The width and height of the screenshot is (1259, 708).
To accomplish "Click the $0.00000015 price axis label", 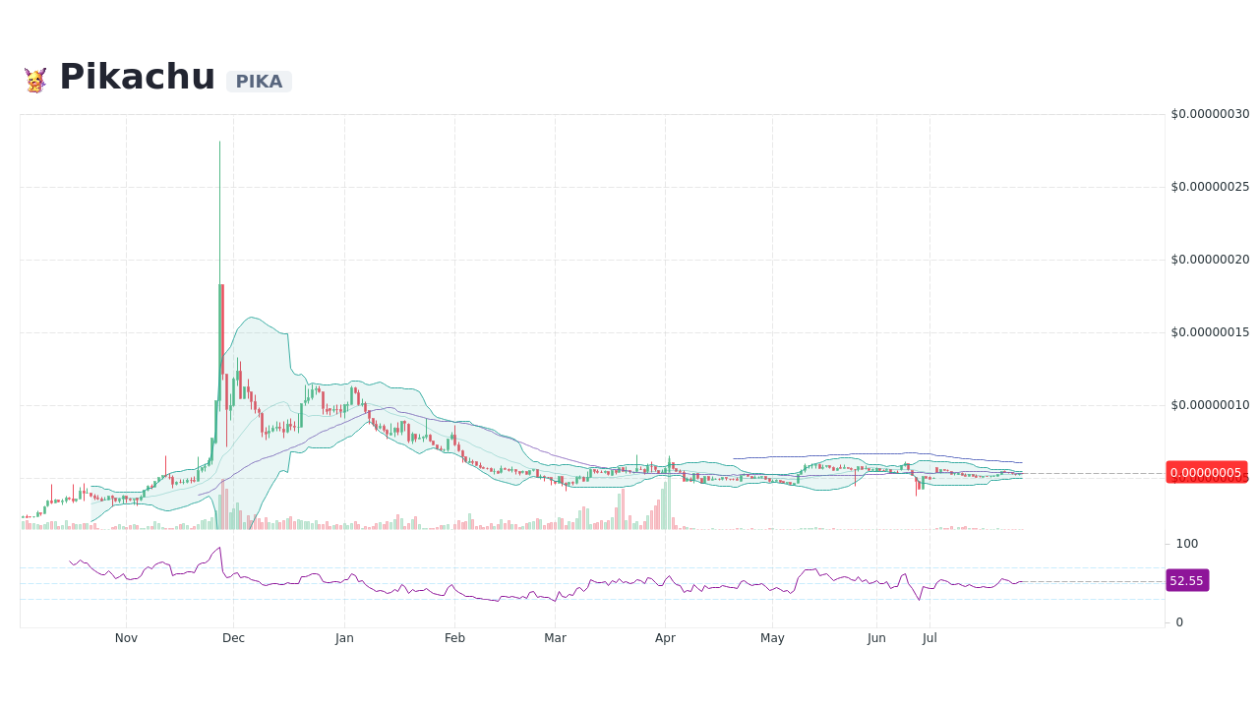I will click(x=1210, y=332).
